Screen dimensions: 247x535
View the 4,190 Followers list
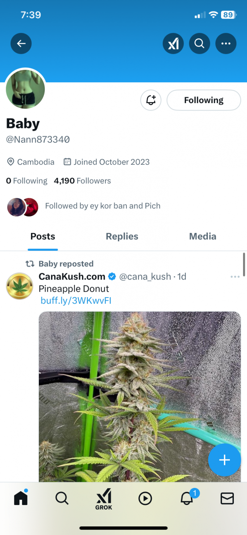[x=82, y=181]
